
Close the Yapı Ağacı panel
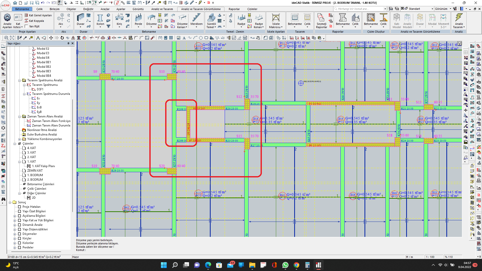pyautogui.click(x=73, y=43)
